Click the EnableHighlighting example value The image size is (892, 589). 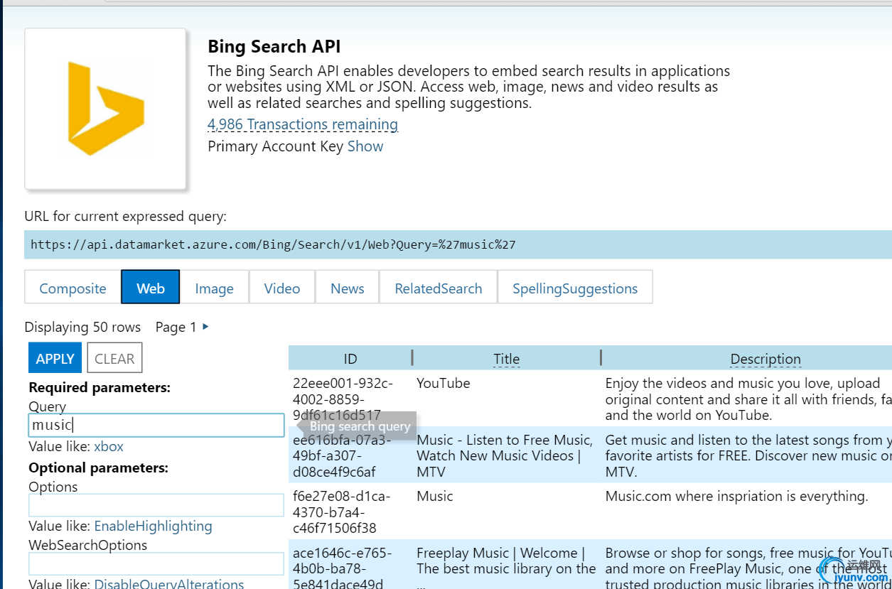(153, 526)
